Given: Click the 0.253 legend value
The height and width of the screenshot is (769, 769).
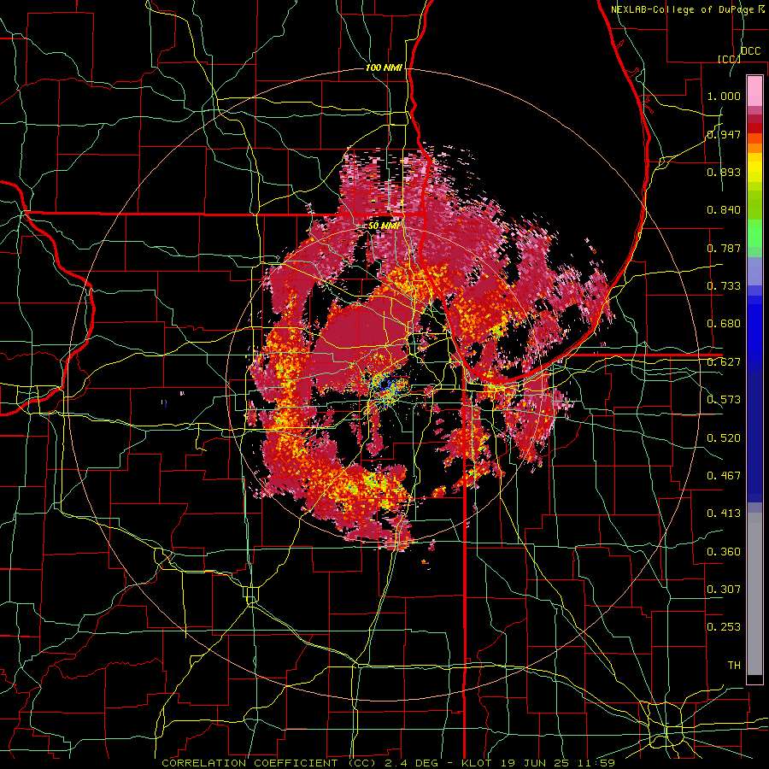Looking at the screenshot, I should coord(724,627).
